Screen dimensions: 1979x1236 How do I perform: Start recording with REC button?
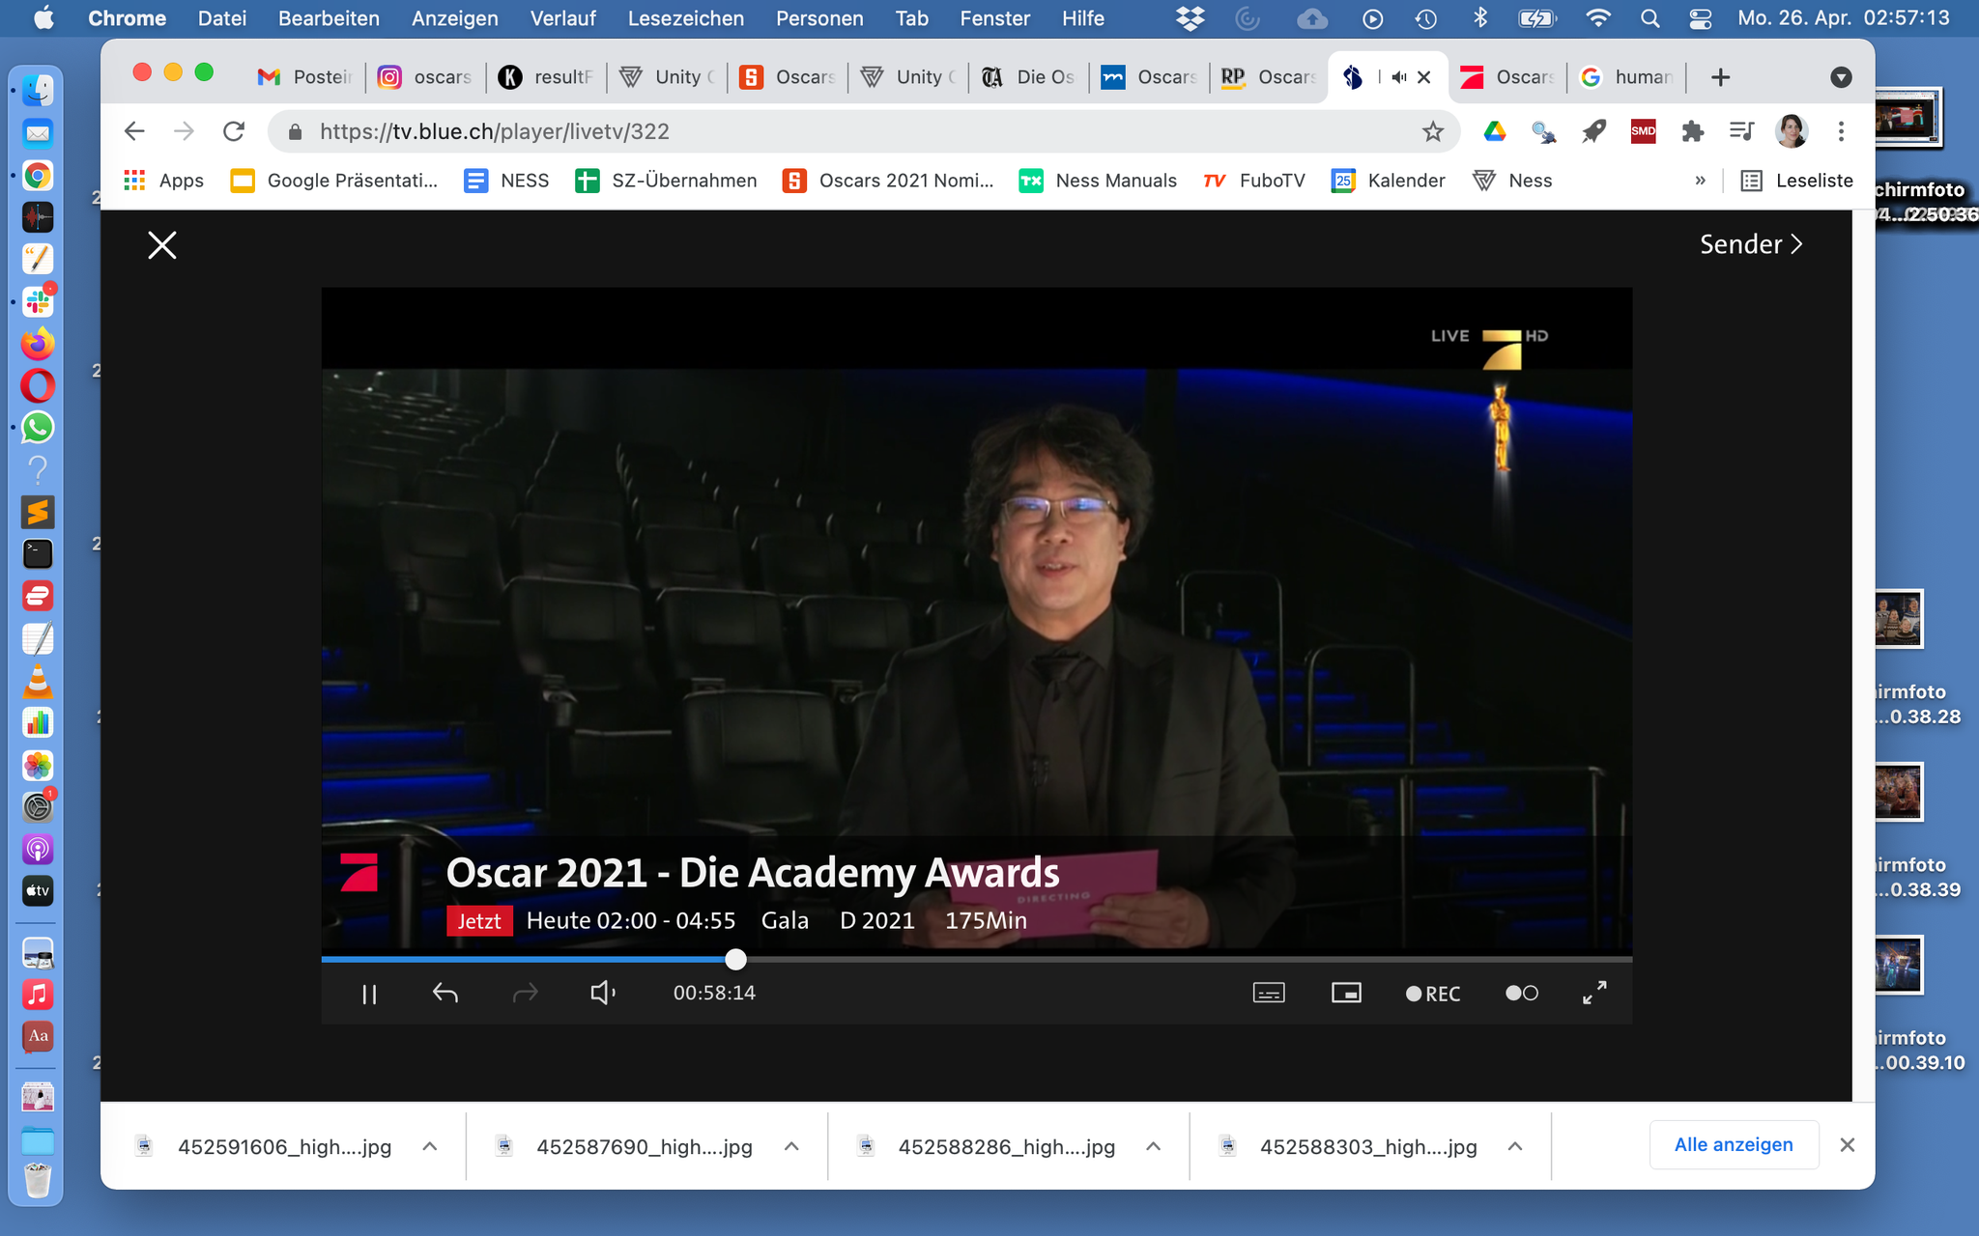click(1433, 994)
